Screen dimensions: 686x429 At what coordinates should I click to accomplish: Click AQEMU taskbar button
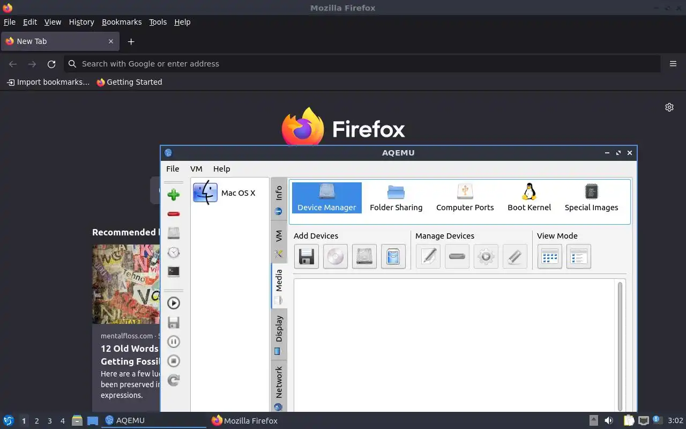pos(154,421)
